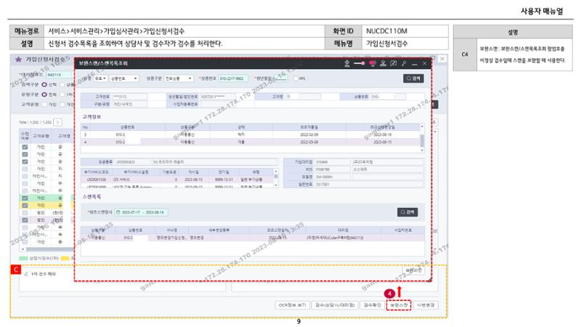
Task: Click the 생년월일 input field
Action: click(x=280, y=78)
